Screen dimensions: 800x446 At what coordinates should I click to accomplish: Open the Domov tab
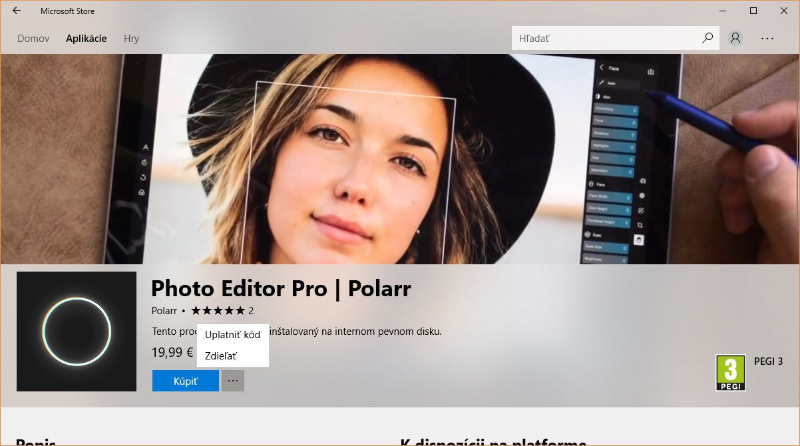(33, 39)
